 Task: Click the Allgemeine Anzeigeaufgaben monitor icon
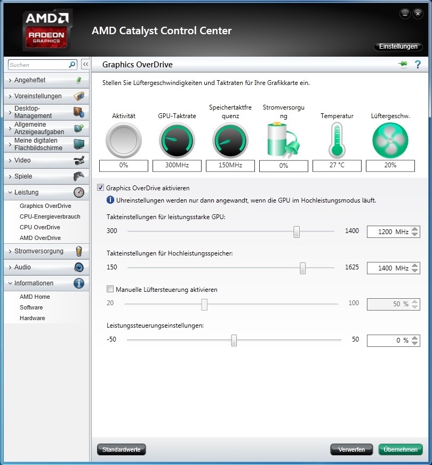coord(79,128)
